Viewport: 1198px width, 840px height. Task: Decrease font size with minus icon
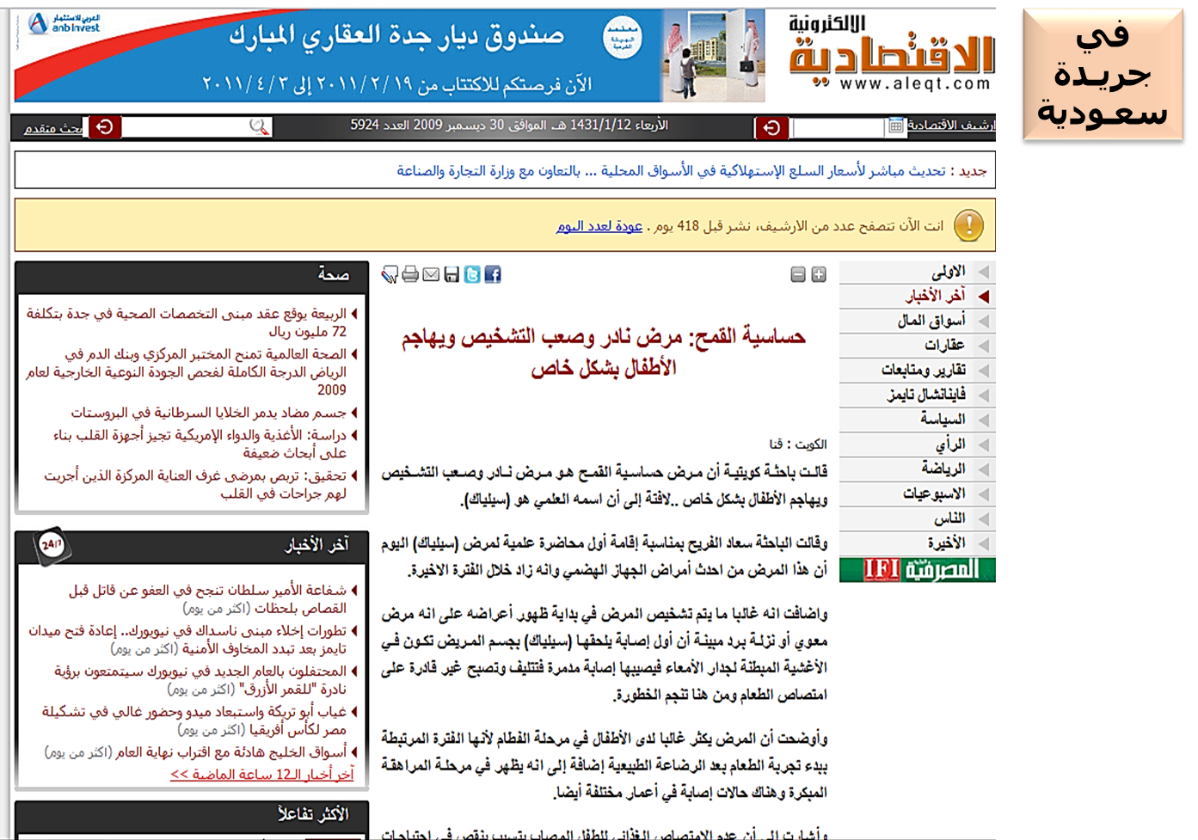coord(798,274)
